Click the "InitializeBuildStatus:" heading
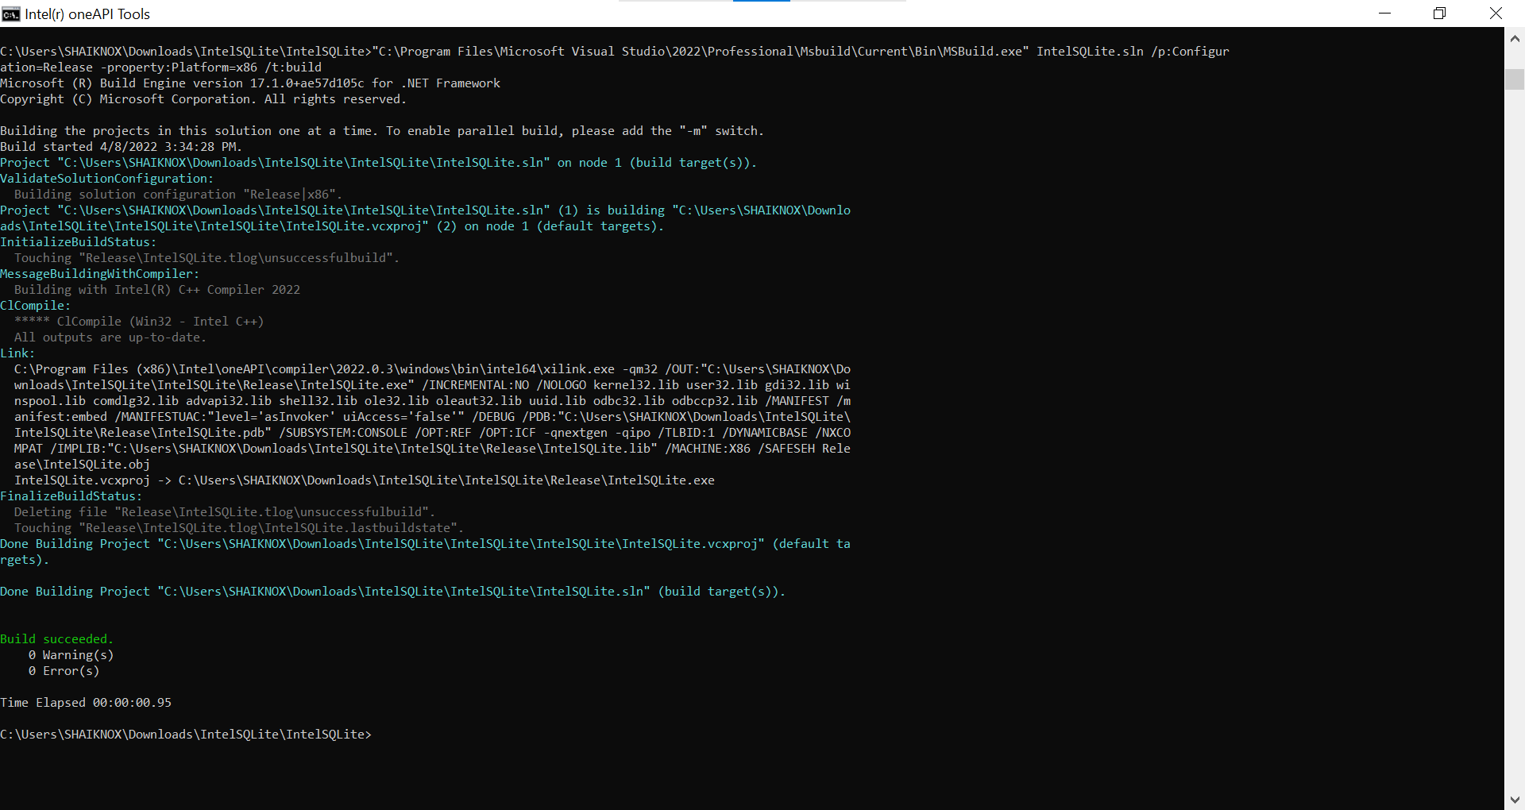The width and height of the screenshot is (1525, 810). pos(78,242)
